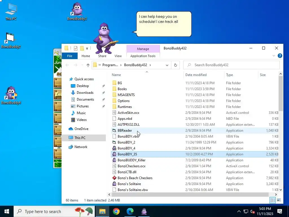Click the Manage contextual tab header
Viewport: 289px width, 217px height.
[143, 49]
